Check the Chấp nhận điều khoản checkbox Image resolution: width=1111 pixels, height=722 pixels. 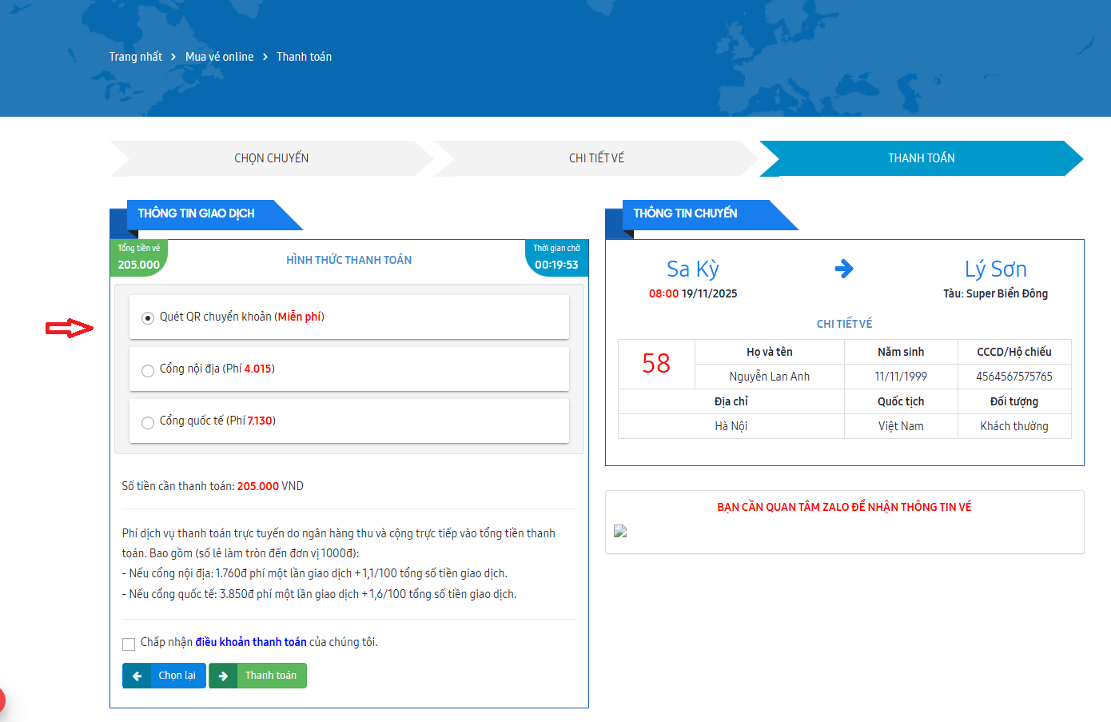[129, 644]
